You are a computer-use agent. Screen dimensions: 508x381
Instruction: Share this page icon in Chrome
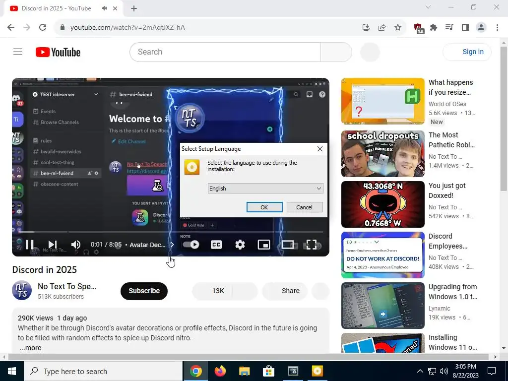point(382,28)
